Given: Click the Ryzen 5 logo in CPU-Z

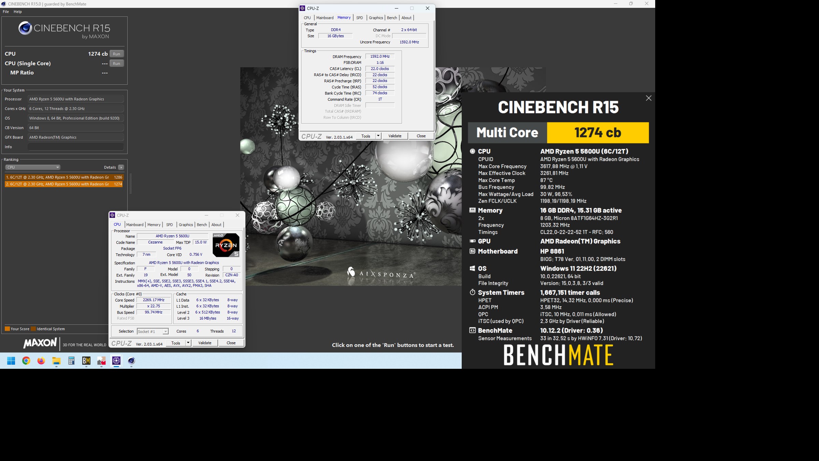Looking at the screenshot, I should 226,245.
